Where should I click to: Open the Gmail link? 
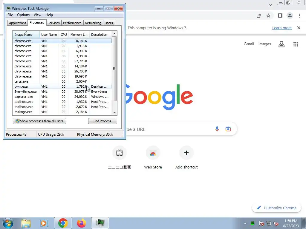pos(249,44)
